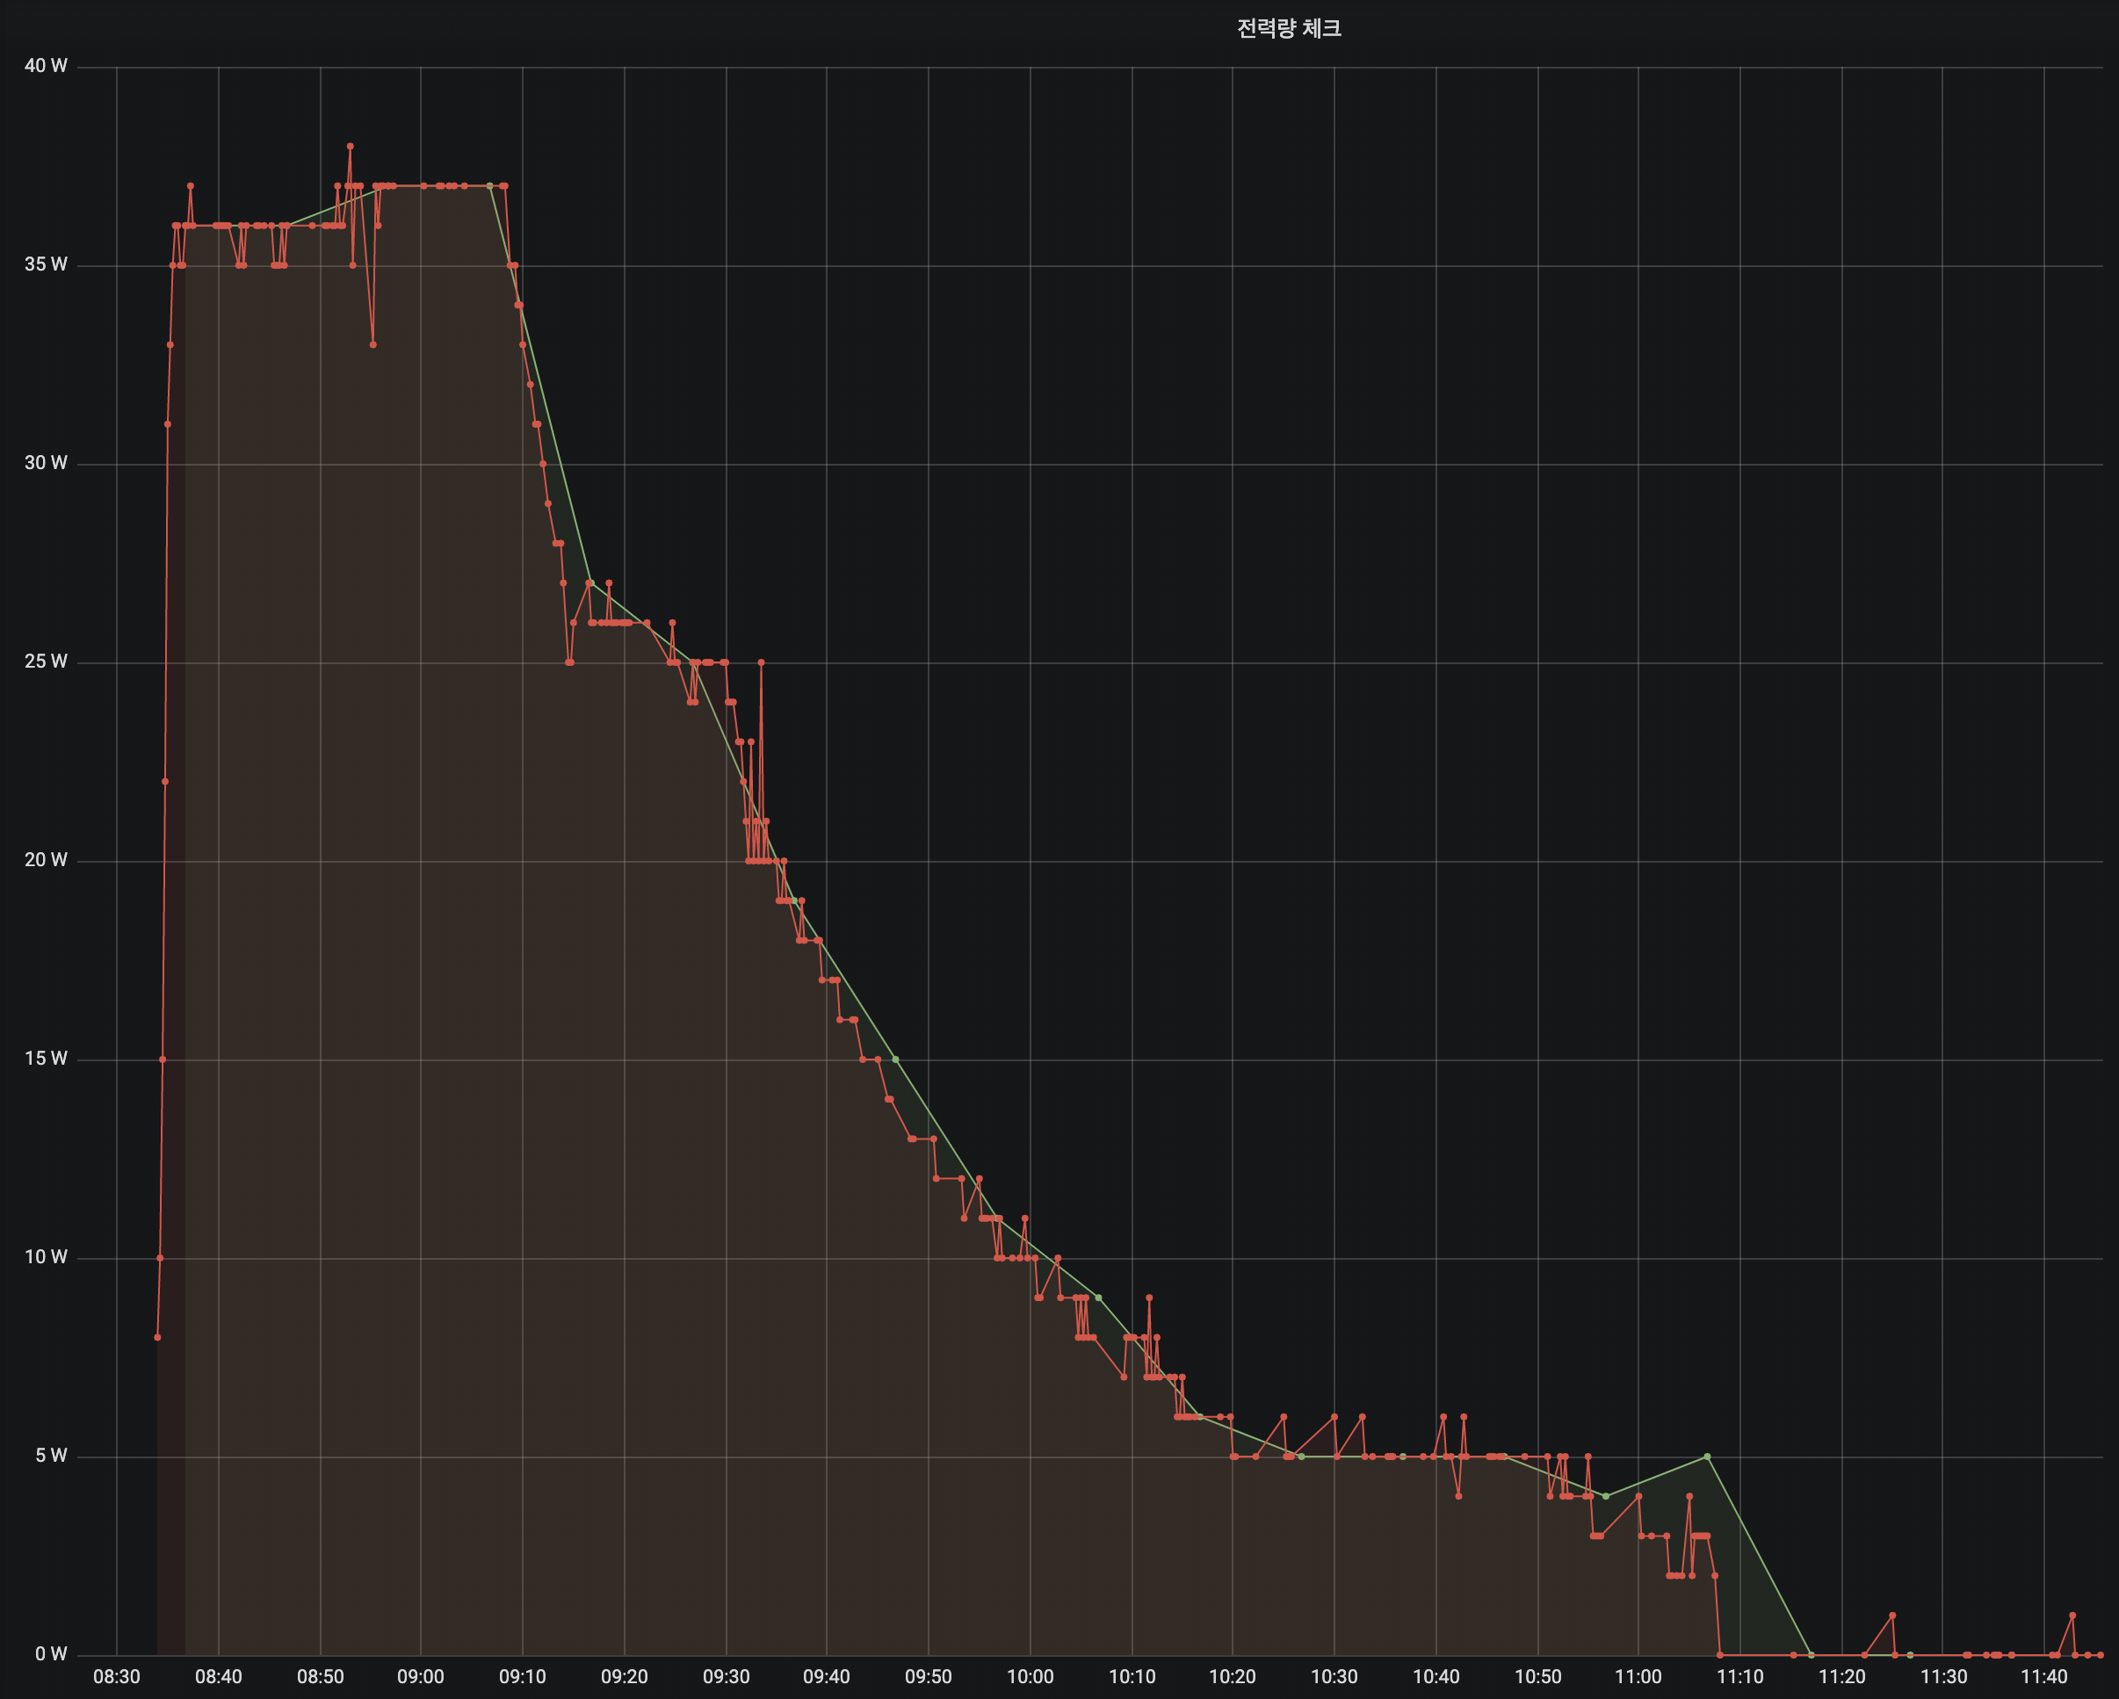Click the 40 W y-axis label
The width and height of the screenshot is (2119, 1699).
(x=47, y=66)
